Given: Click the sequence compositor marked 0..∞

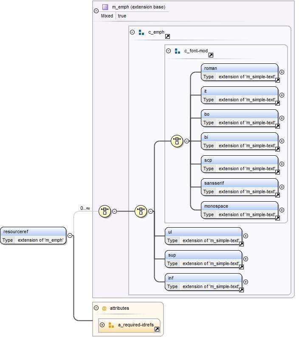Looking at the screenshot, I should 104,211.
